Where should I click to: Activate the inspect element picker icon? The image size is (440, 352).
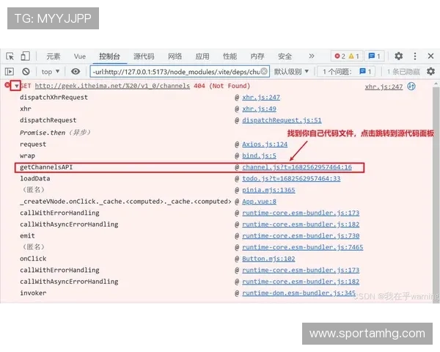click(x=10, y=56)
